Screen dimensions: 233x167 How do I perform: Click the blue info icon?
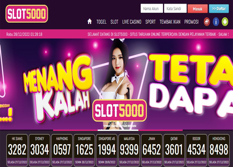(x=216, y=22)
